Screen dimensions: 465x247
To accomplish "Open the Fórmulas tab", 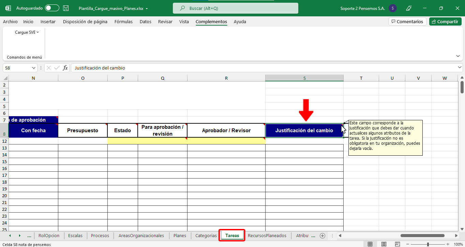I will tap(123, 21).
